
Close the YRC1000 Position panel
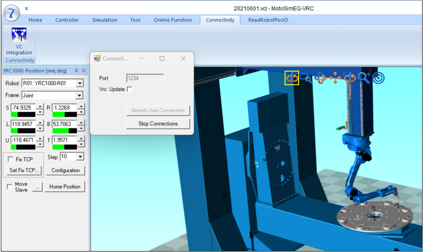tap(84, 71)
